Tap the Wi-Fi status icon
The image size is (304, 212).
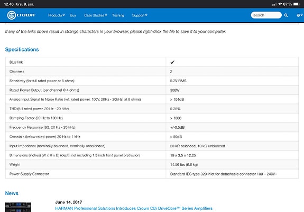[x=280, y=4]
